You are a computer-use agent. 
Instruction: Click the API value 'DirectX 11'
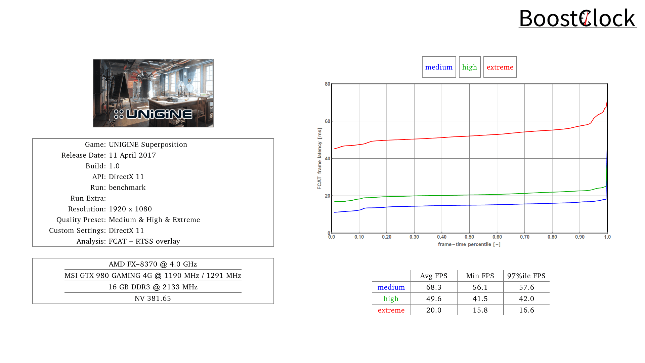126,177
